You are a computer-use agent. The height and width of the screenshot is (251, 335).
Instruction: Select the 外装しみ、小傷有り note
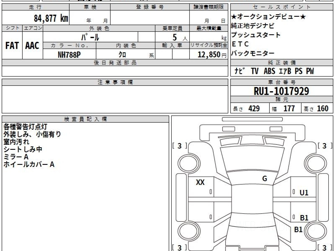[x=32, y=134]
